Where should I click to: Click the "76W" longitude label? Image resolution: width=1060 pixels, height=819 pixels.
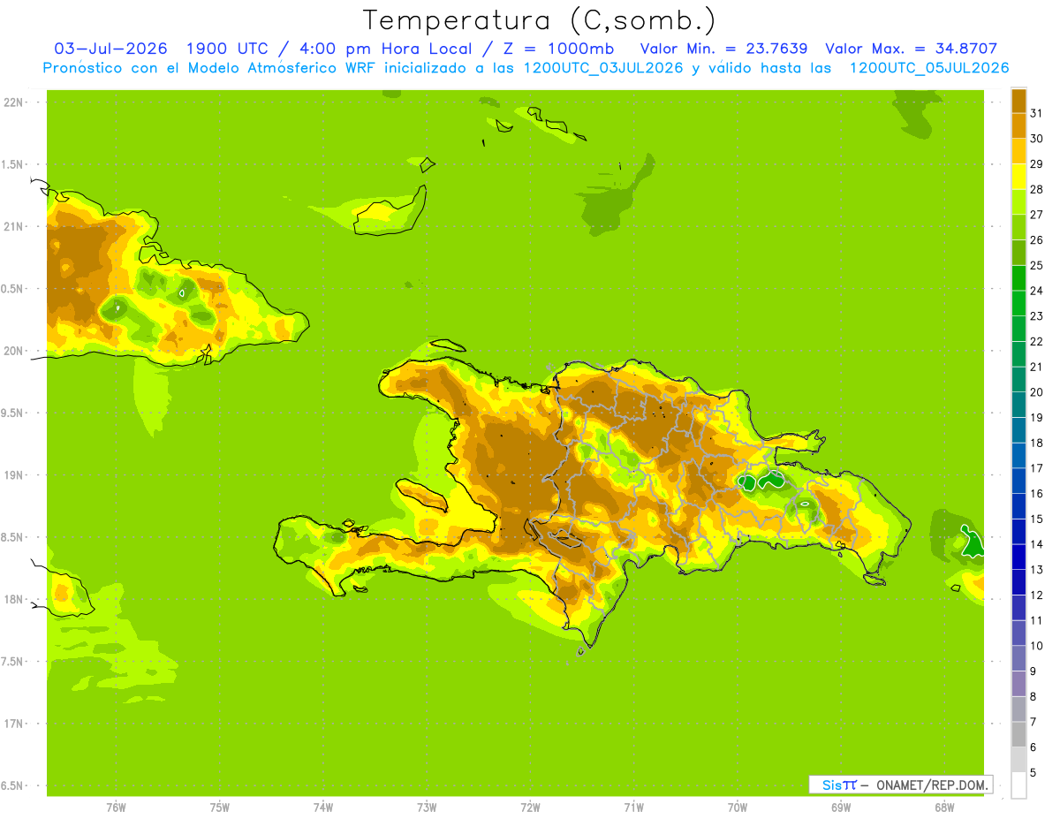click(116, 808)
